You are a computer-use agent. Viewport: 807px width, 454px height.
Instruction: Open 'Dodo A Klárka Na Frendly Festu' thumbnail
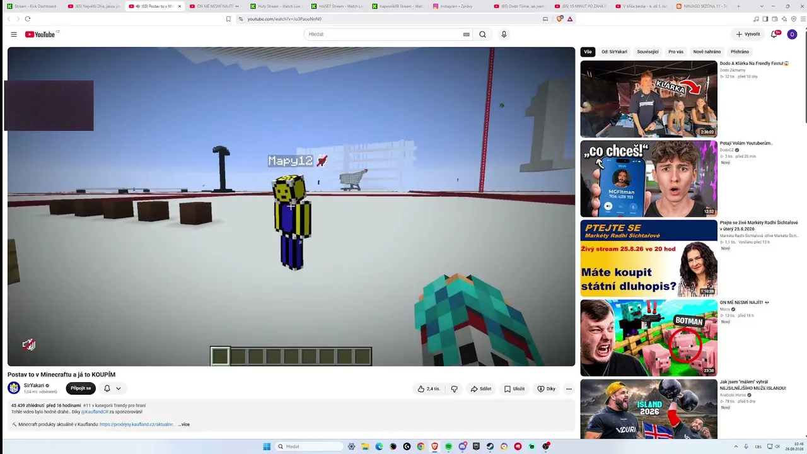tap(649, 99)
